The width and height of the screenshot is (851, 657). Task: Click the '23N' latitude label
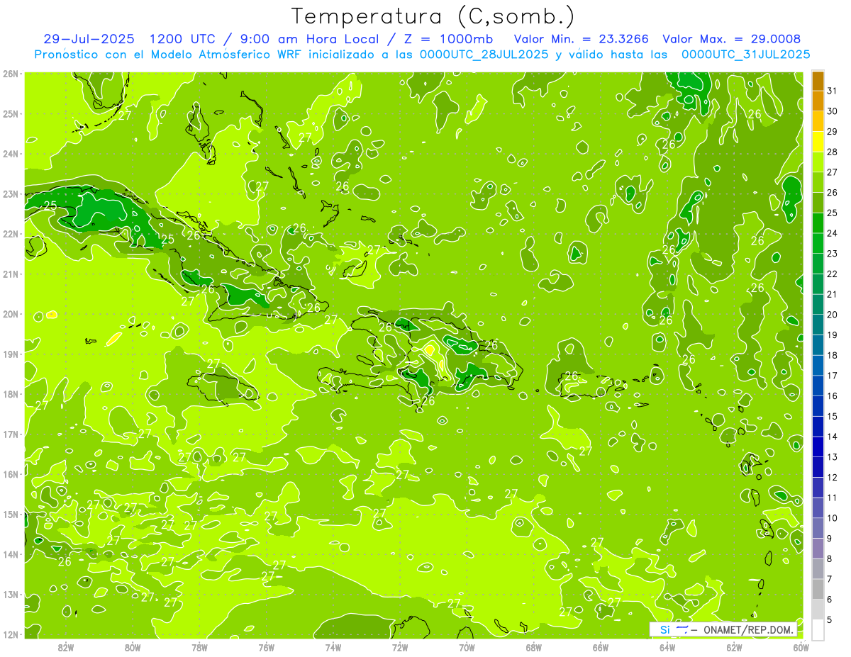coord(10,193)
